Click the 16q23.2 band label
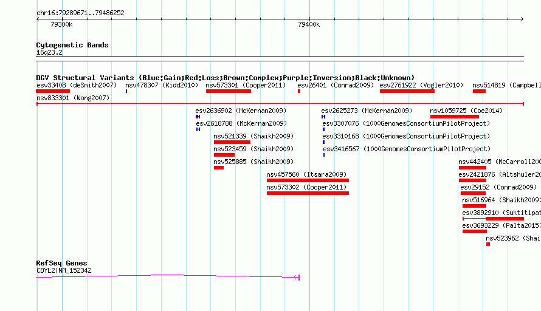 [49, 52]
